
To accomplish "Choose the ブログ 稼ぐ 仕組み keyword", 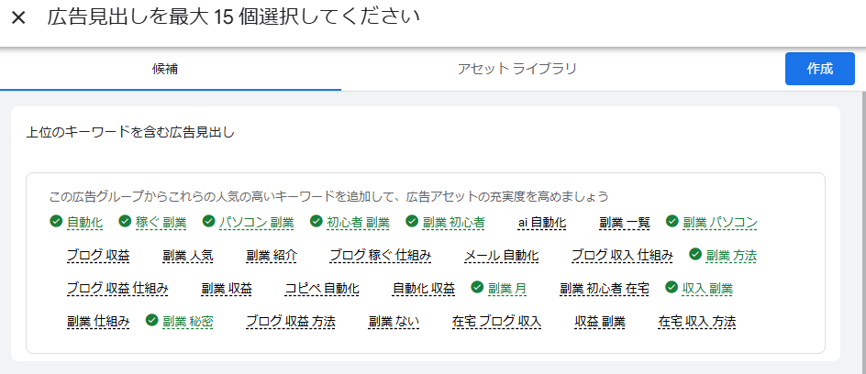I will [x=380, y=256].
